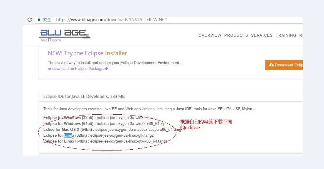Screen dimensions: 324x169
Task: Click 'Eclipse for Linux (32bit)' label
Action: pyautogui.click(x=66, y=135)
